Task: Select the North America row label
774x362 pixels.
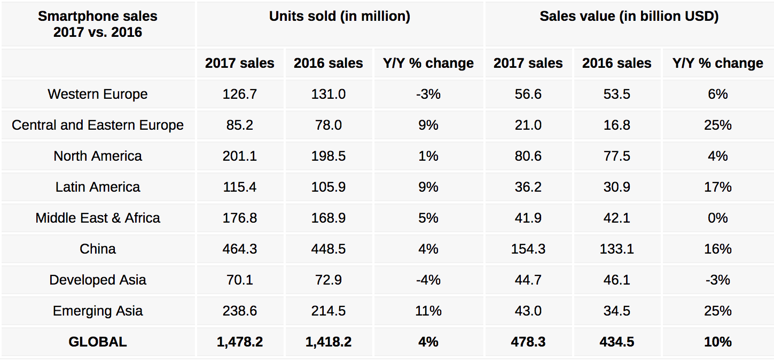Action: tap(98, 156)
